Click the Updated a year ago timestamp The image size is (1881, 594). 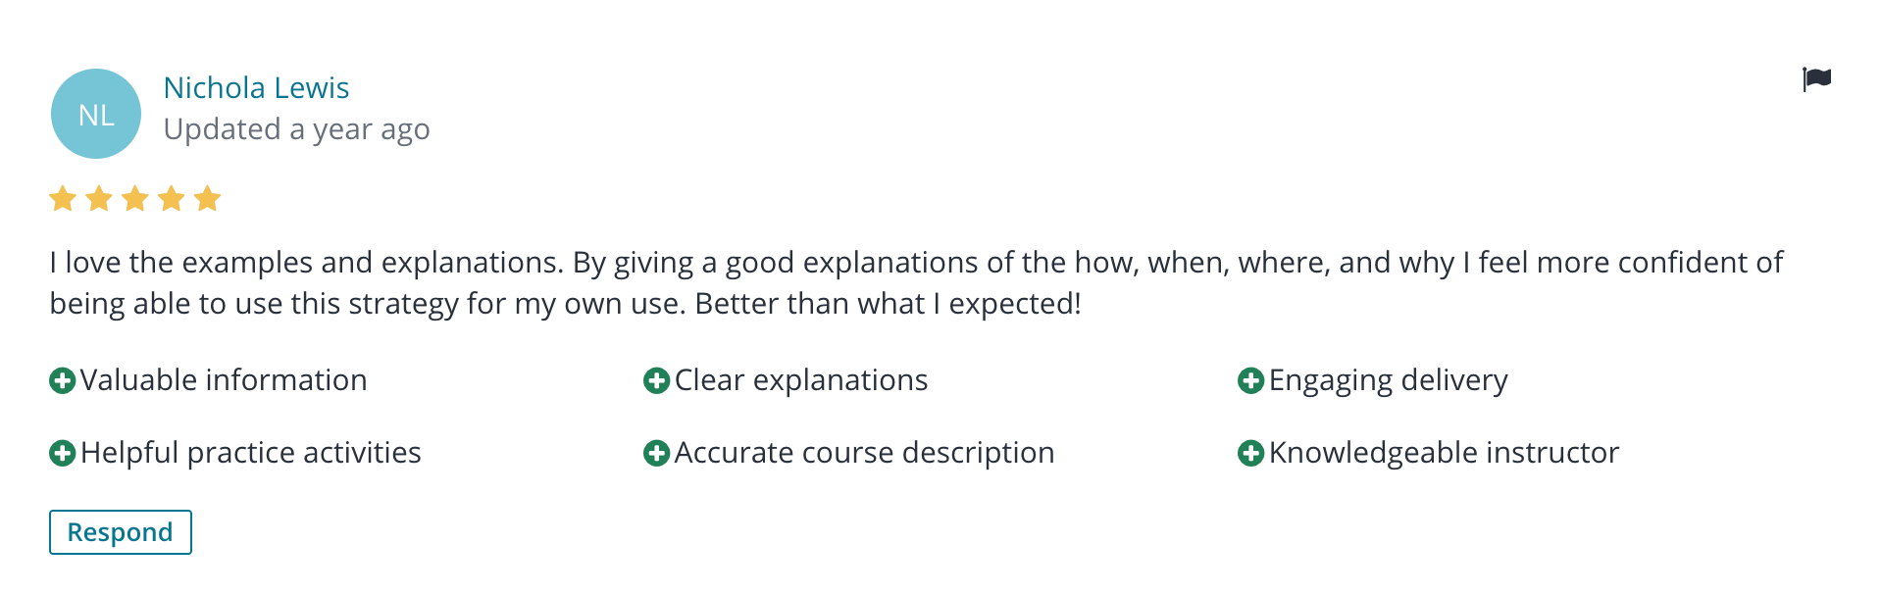296,129
